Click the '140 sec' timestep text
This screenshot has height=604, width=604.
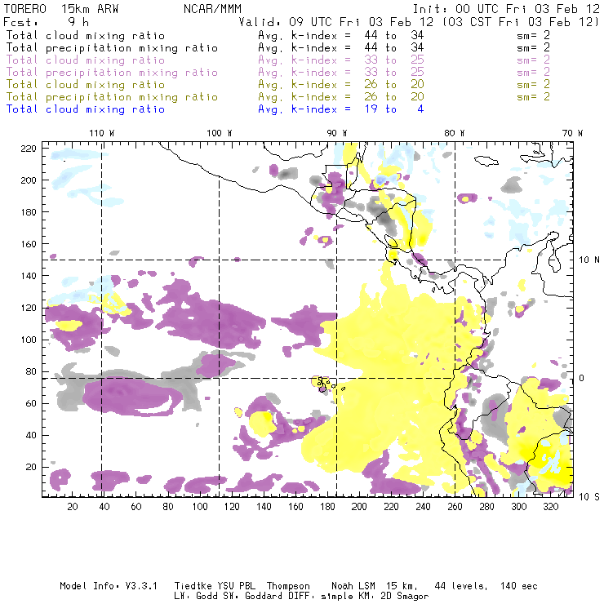[518, 586]
